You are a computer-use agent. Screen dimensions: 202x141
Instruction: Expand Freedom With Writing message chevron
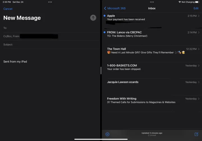(199, 99)
